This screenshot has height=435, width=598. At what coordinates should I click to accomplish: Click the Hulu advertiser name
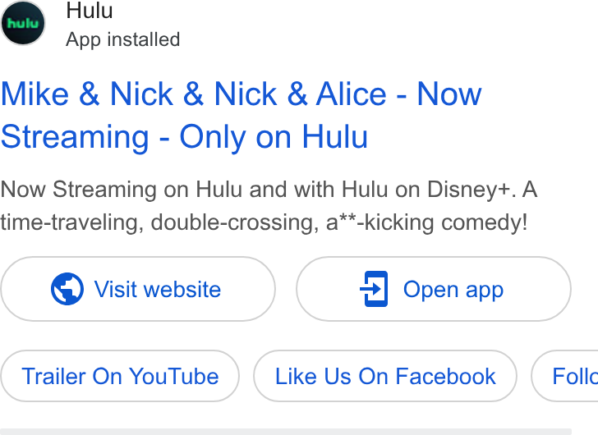point(90,11)
